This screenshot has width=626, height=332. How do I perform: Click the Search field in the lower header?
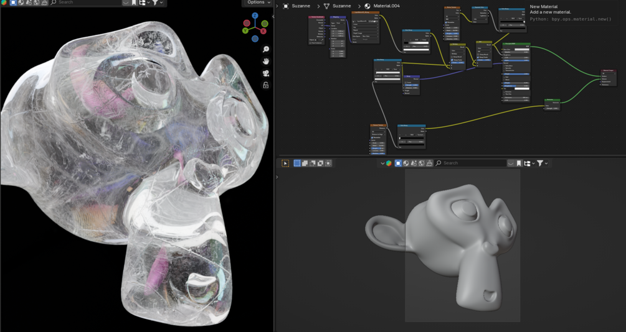[x=471, y=163]
